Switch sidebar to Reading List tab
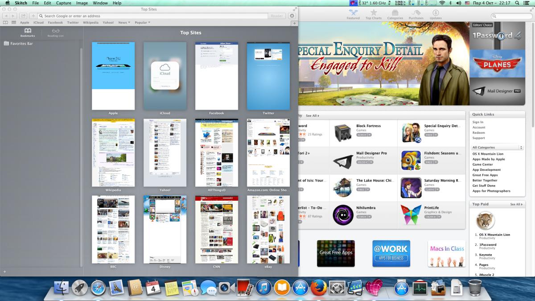 (x=55, y=33)
